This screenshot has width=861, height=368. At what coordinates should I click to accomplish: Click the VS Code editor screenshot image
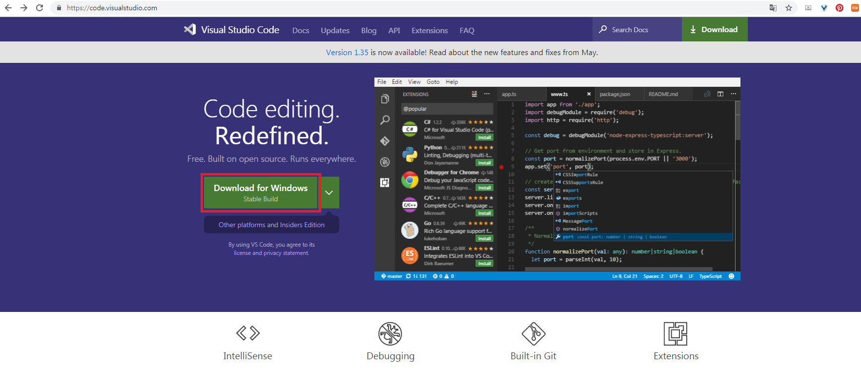557,179
